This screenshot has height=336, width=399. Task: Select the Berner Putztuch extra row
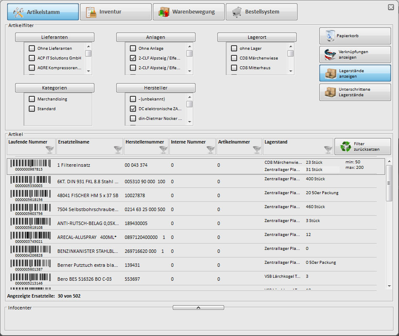pos(88,265)
